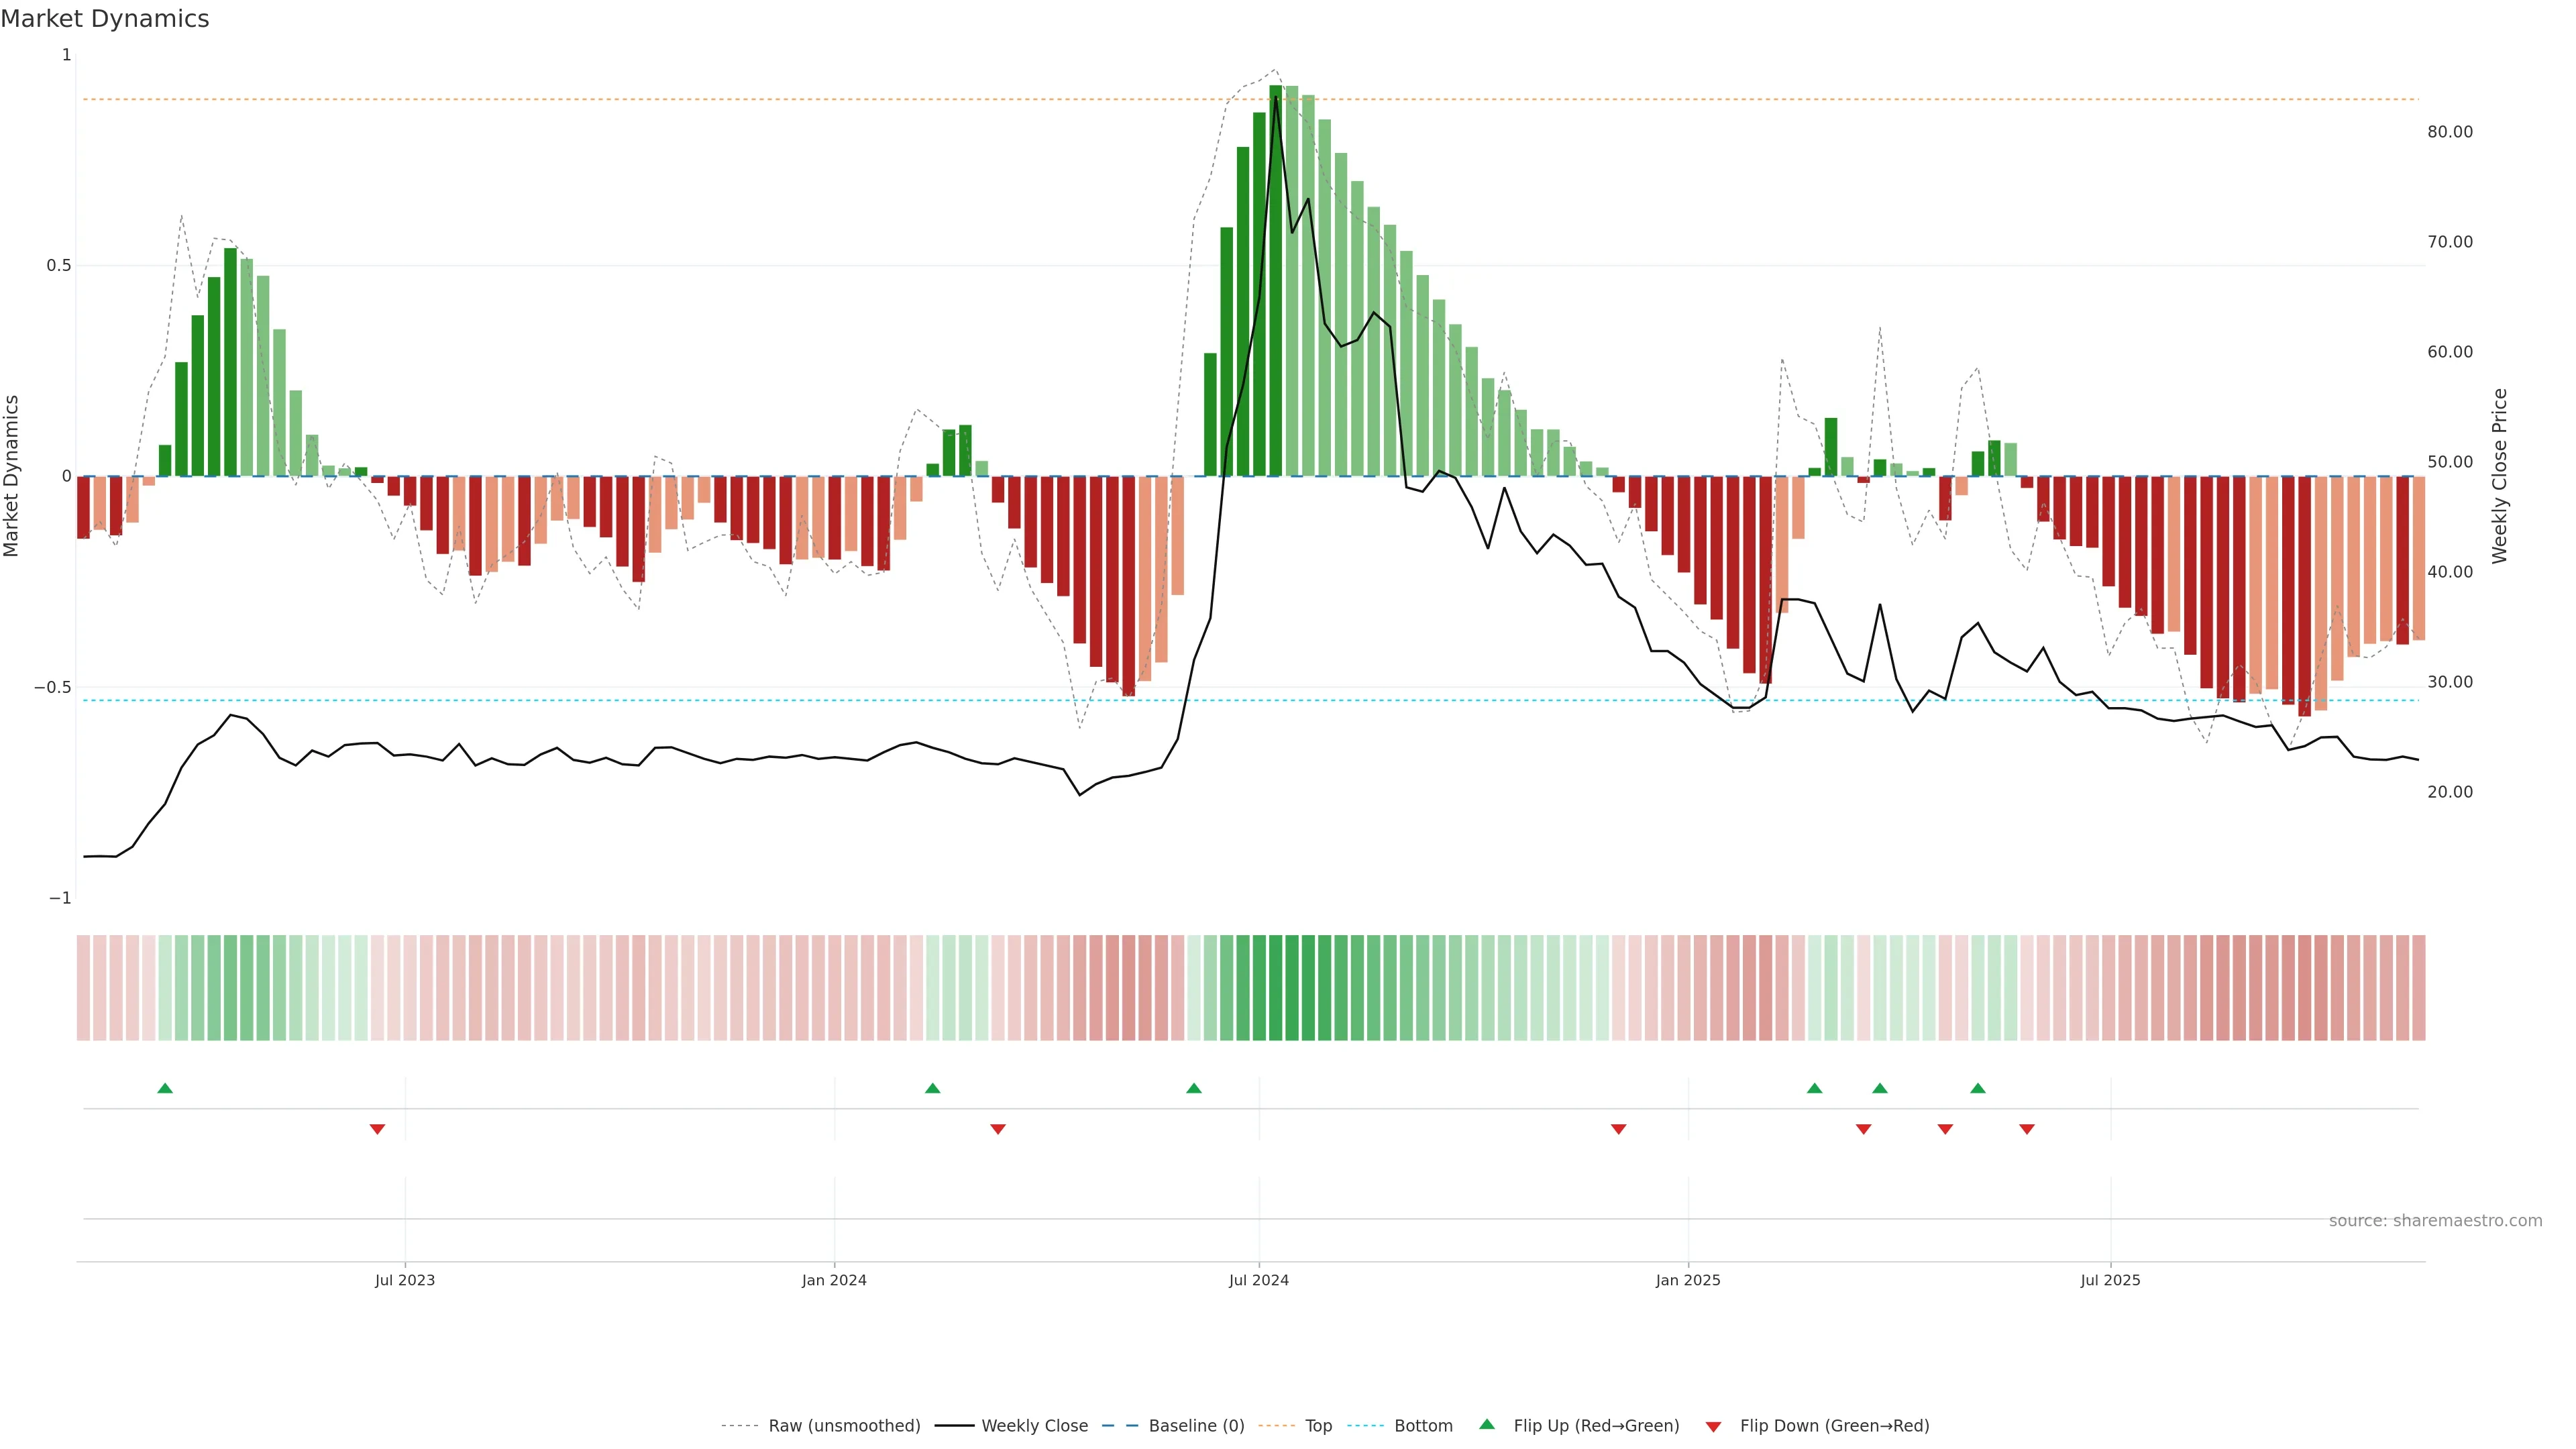Click the Weekly Close Price axis title
Image resolution: width=2576 pixels, height=1449 pixels.
point(2499,476)
